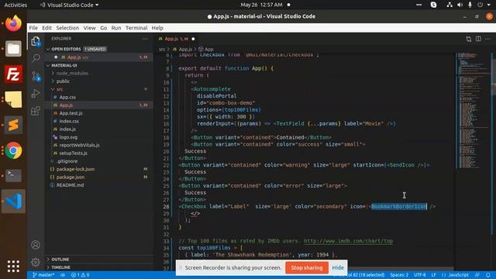Screen dimensions: 496x279
Task: Open index.css in the explorer
Action: [69, 121]
